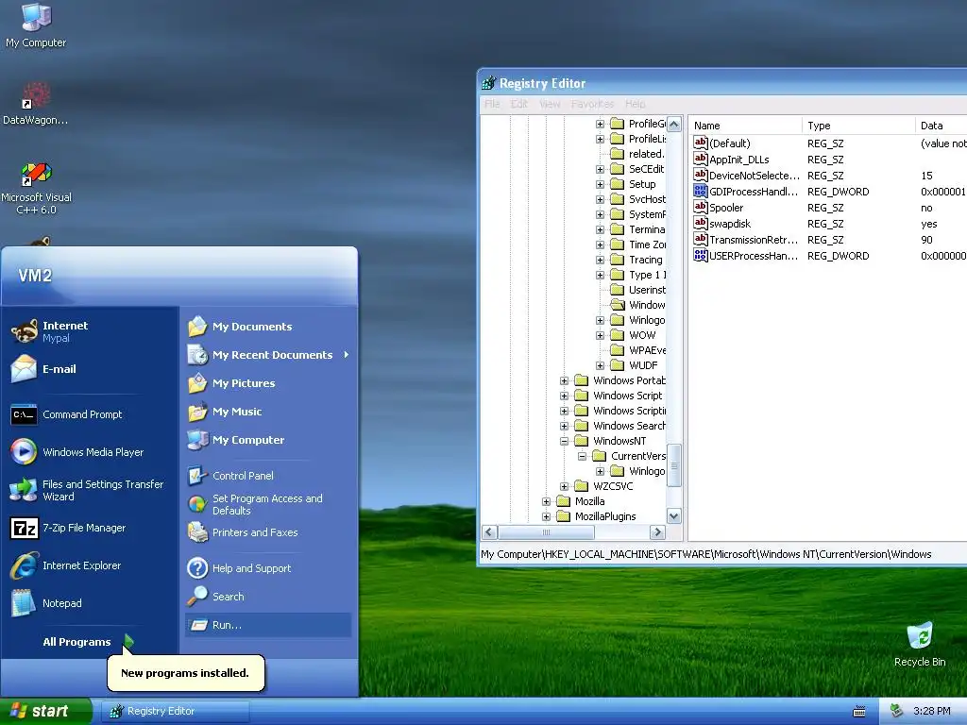Open 7-Zip File Manager

[x=68, y=528]
